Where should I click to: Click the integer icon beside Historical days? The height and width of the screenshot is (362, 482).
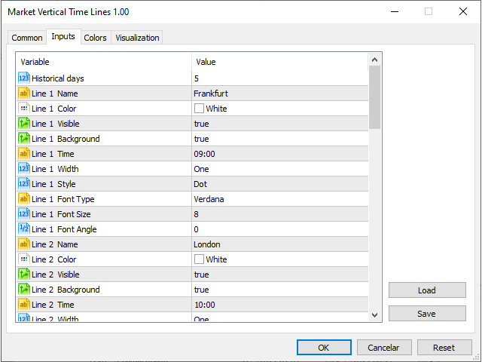point(24,78)
